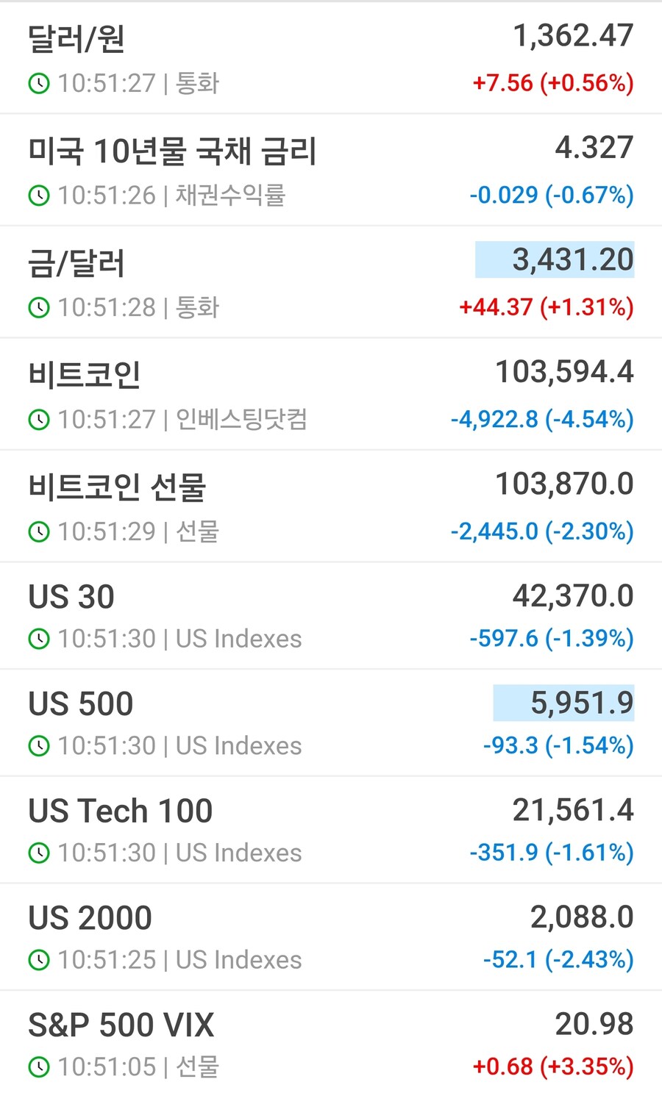
Task: Click the 달러/원 change +7.56 (+0.56%)
Action: [553, 83]
